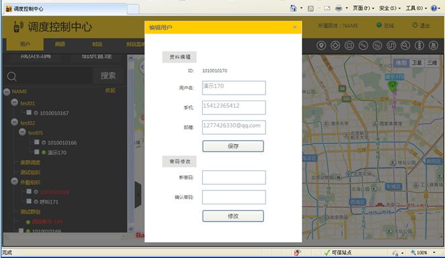445x258 pixels.
Task: Collapse the test05 group
Action: click(22, 132)
